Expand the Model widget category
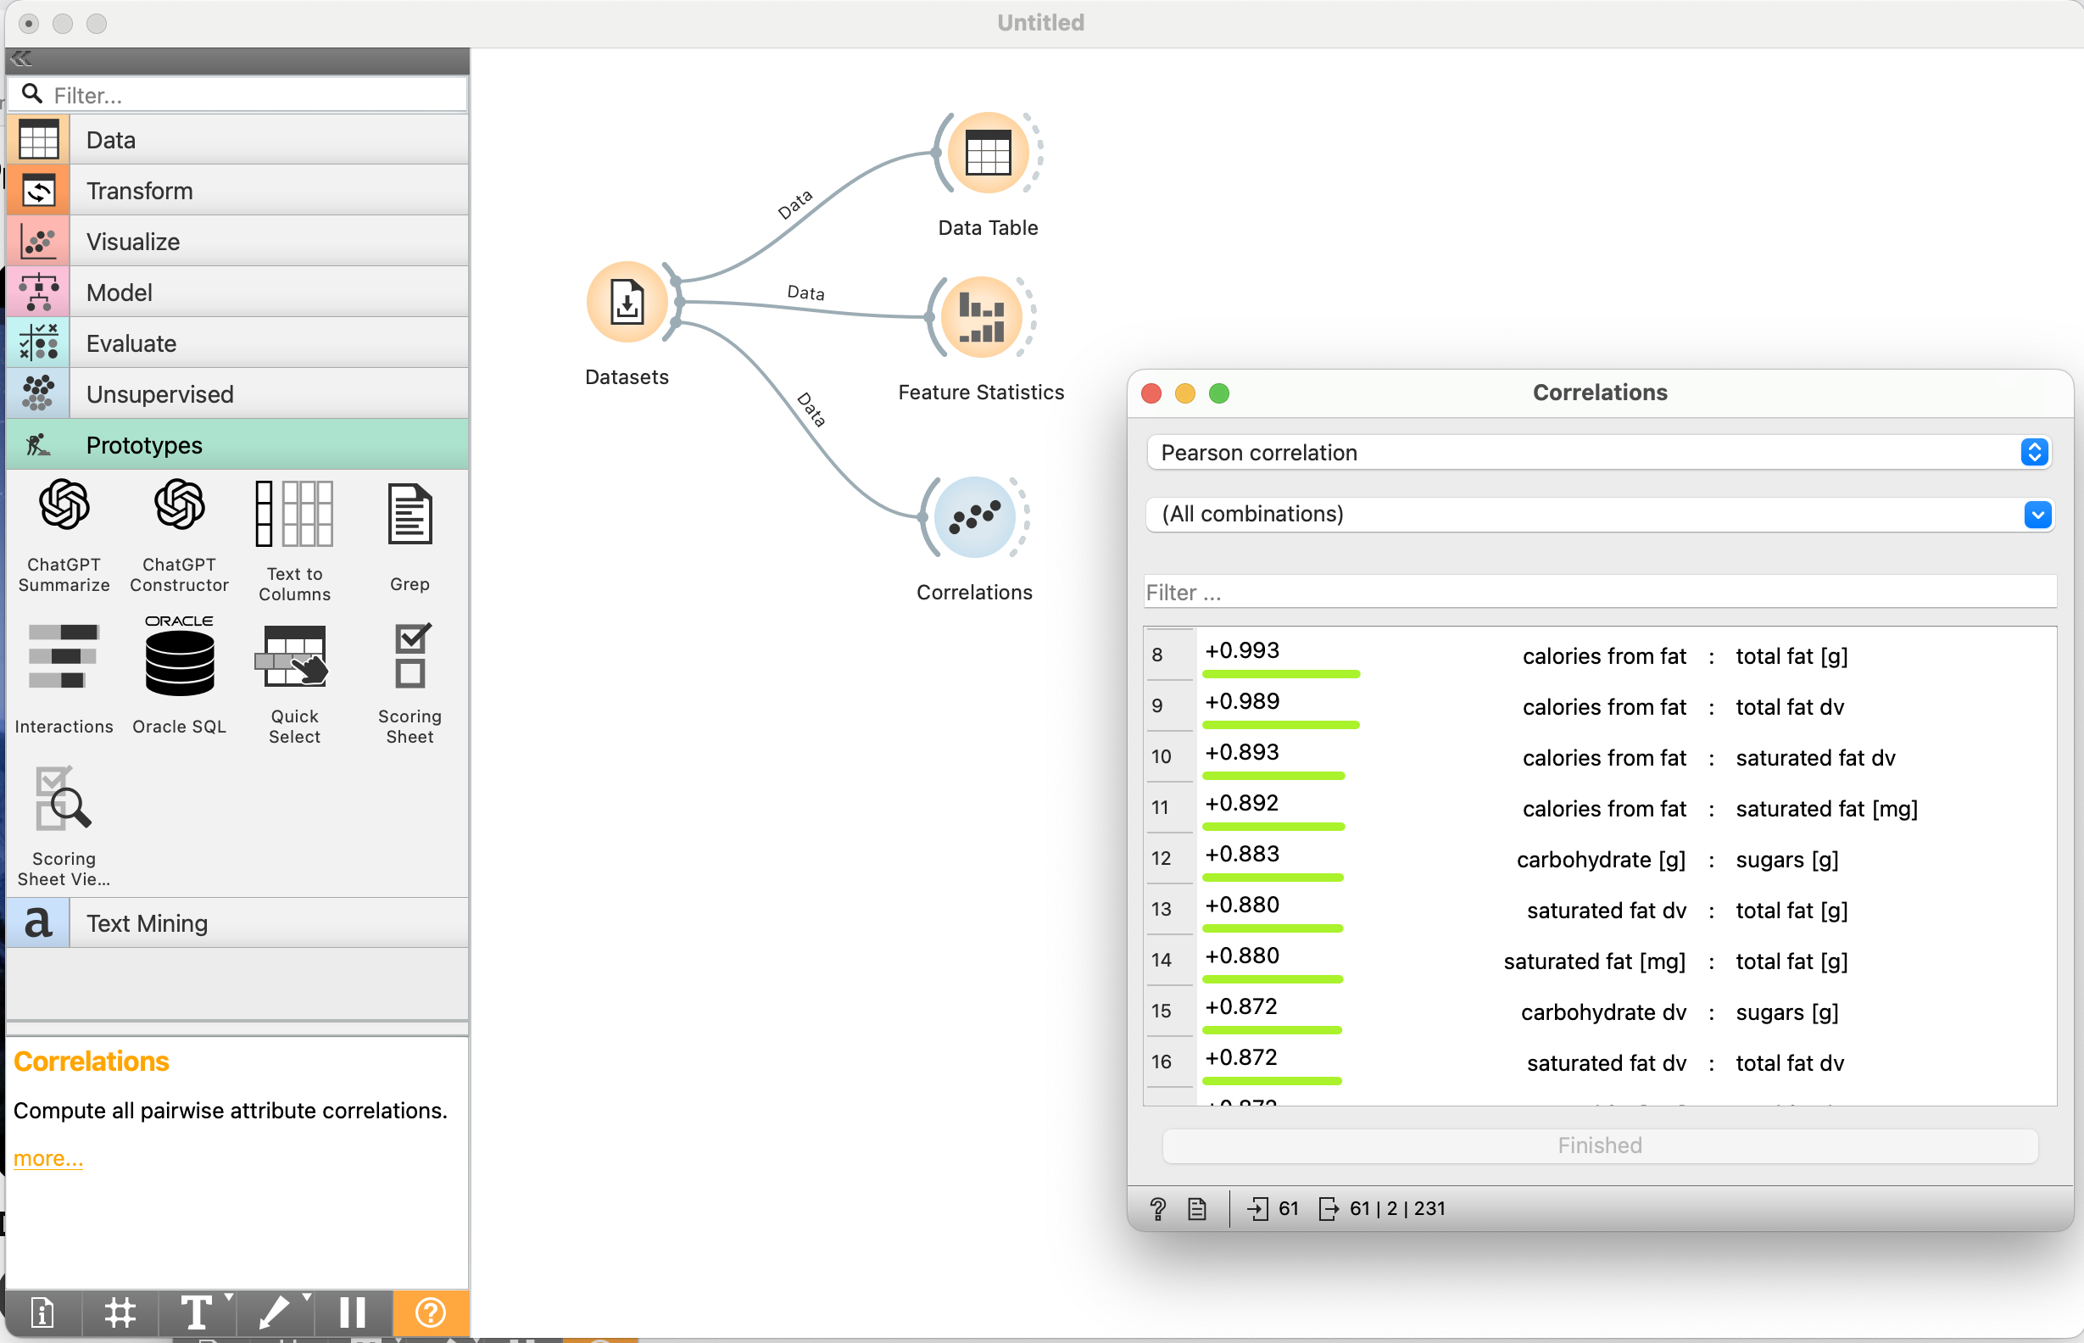 pyautogui.click(x=237, y=293)
